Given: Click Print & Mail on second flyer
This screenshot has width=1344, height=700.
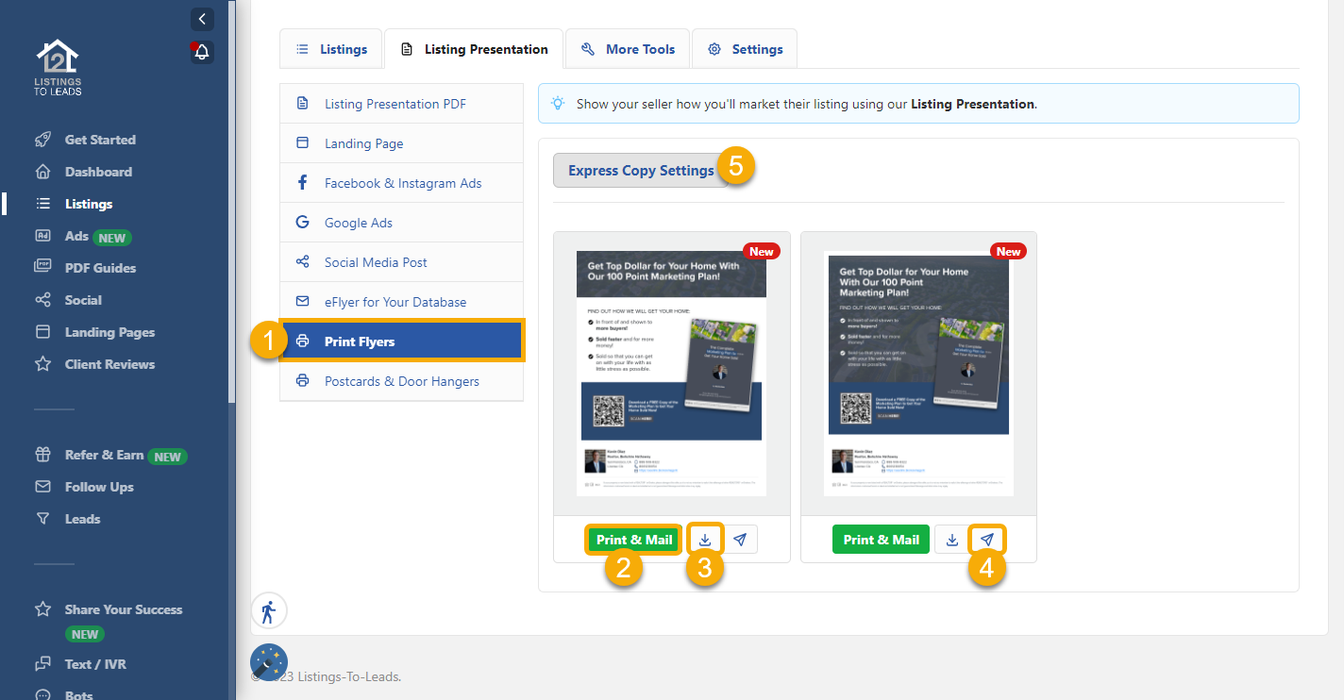Looking at the screenshot, I should point(881,540).
